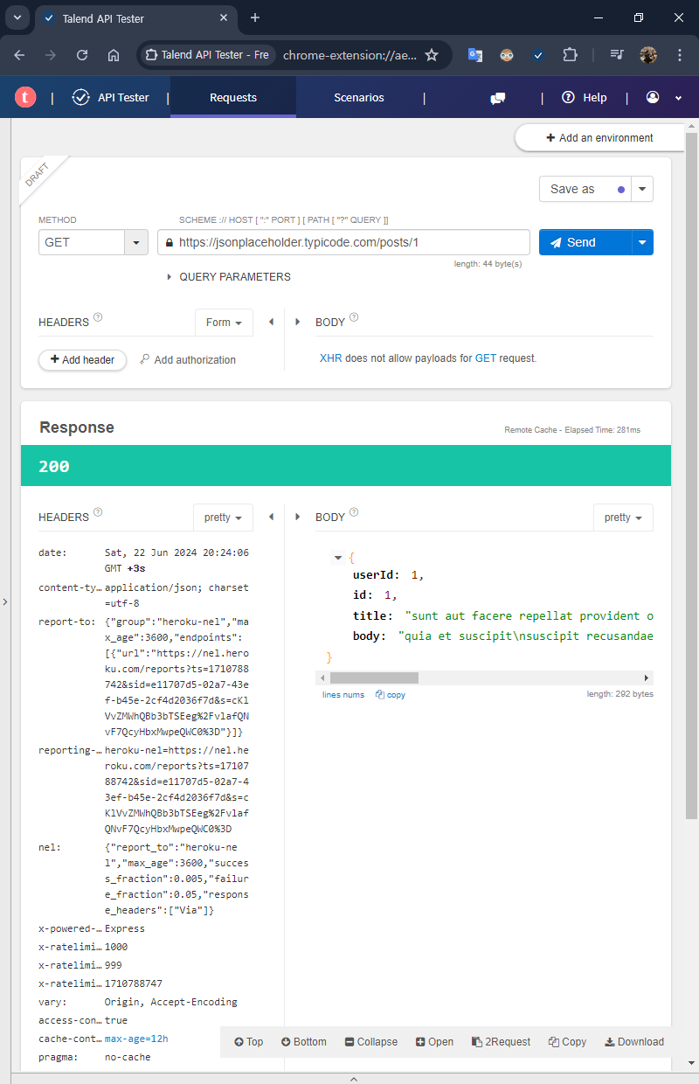Click the Open button in response toolbar
Viewport: 699px width, 1084px height.
[434, 1042]
